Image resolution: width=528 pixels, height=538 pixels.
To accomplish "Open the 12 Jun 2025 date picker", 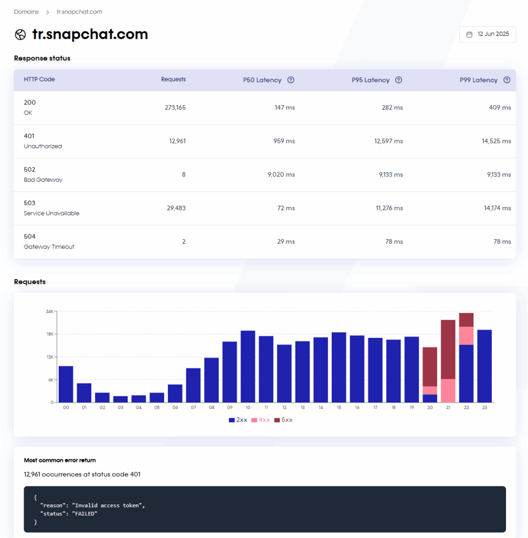I will click(488, 34).
